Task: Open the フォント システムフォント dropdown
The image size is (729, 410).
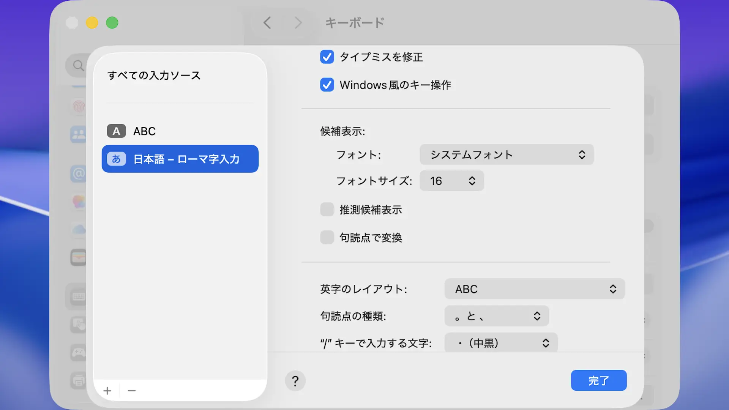Action: click(507, 155)
